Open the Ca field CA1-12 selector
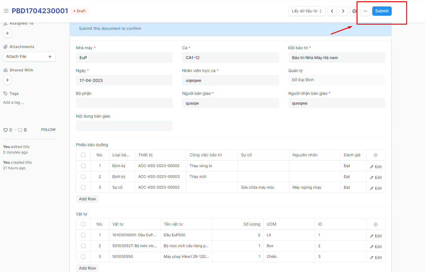This screenshot has width=425, height=272. pyautogui.click(x=230, y=58)
